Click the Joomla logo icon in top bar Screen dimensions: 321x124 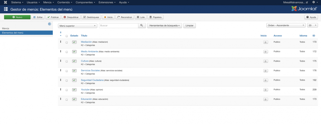tap(5, 2)
